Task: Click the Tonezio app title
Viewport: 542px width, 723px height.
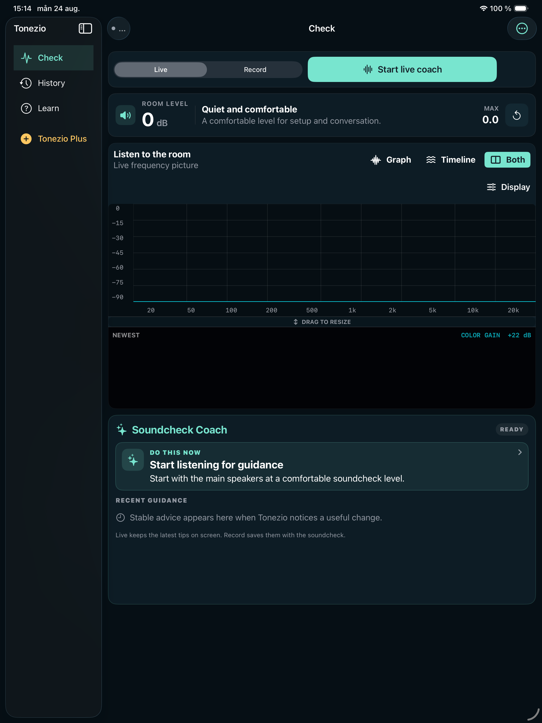Action: point(30,28)
